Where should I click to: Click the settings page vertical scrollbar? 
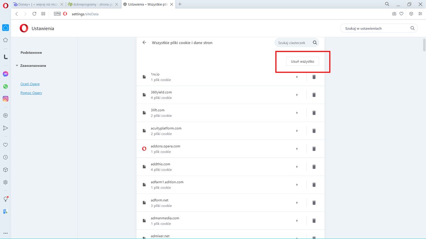point(424,45)
